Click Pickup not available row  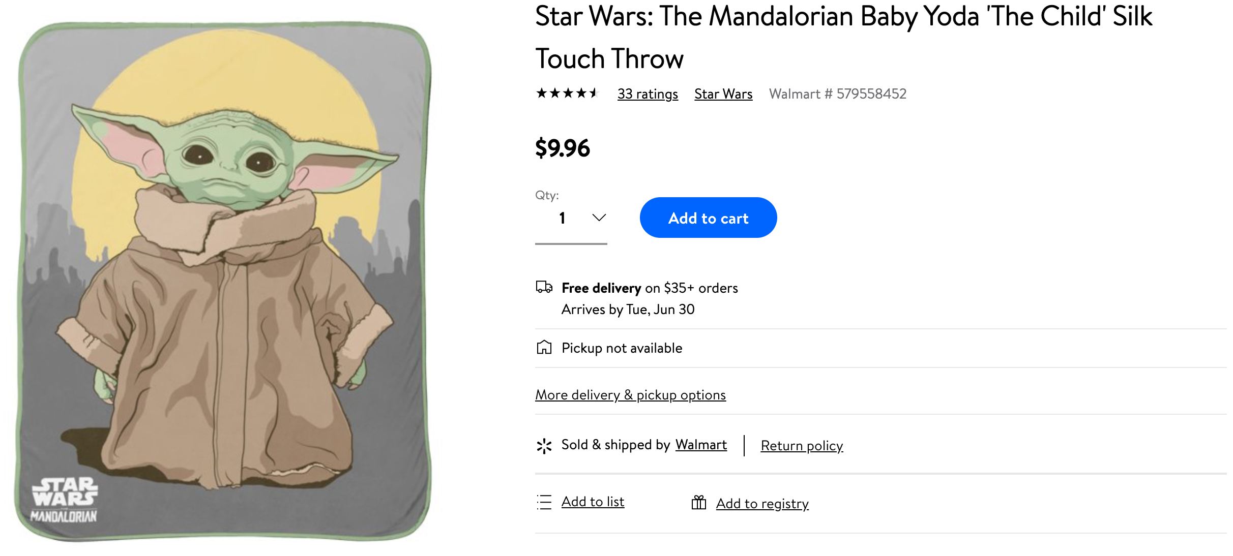[x=621, y=348]
